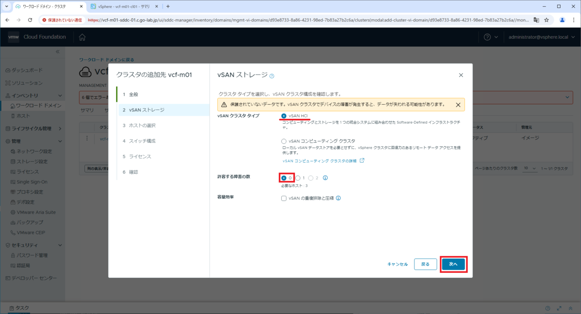This screenshot has height=314, width=581.
Task: Click the 次へ button
Action: [453, 264]
